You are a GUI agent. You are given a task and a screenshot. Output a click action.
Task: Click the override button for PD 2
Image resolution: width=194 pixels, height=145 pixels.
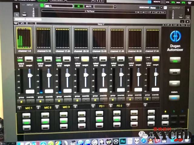coord(121,99)
